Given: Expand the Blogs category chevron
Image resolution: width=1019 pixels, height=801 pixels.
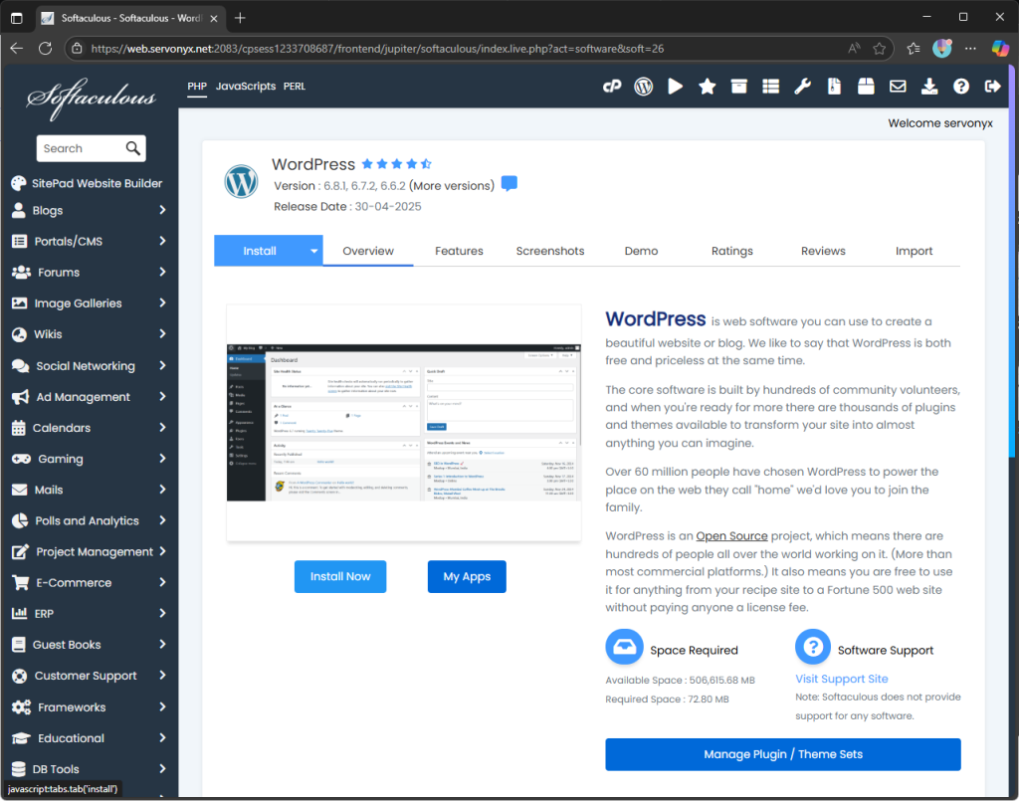Looking at the screenshot, I should click(x=162, y=210).
